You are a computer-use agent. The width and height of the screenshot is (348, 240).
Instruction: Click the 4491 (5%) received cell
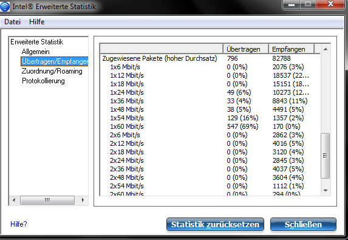click(288, 109)
